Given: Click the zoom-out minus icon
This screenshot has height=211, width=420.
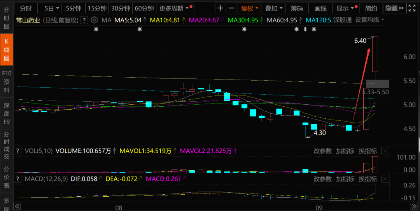Looking at the screenshot, I should (x=231, y=8).
